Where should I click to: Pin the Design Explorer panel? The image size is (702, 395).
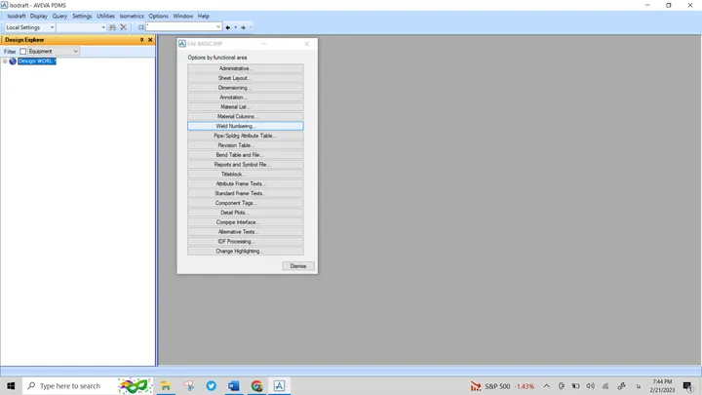click(142, 40)
